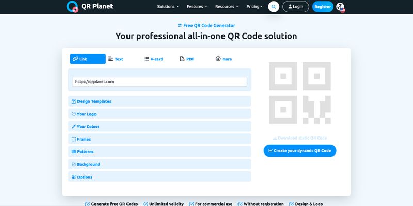Open the Solutions dropdown menu

168,7
